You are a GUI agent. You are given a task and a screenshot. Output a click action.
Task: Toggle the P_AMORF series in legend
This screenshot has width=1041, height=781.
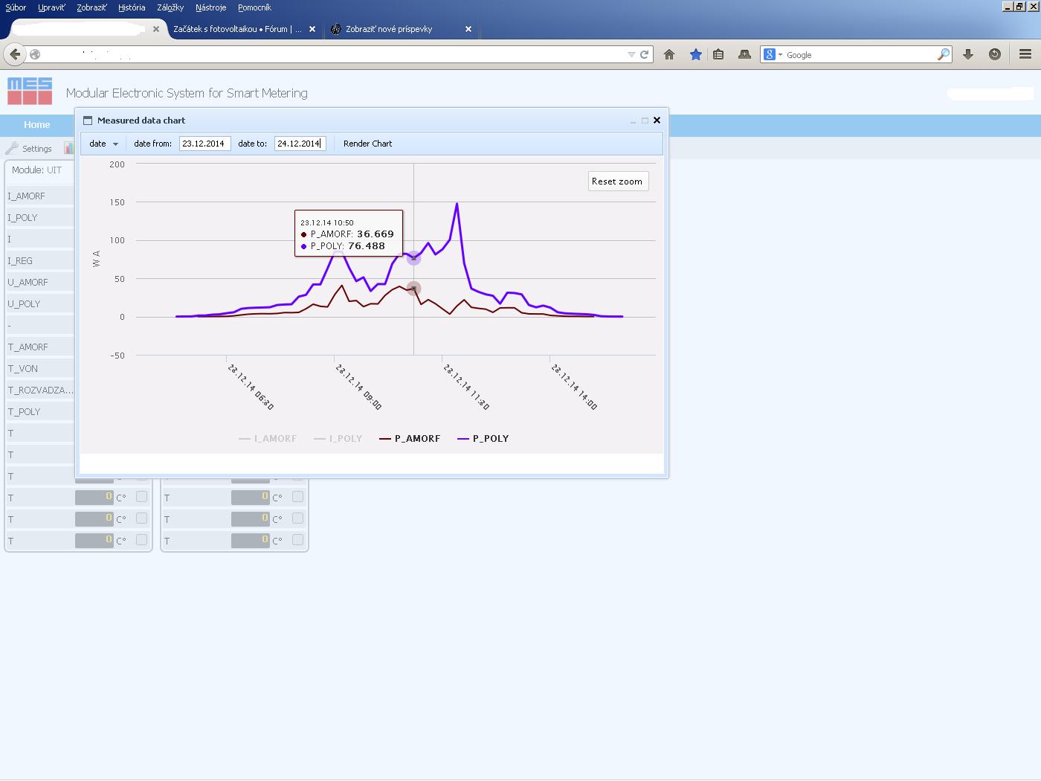pos(410,439)
